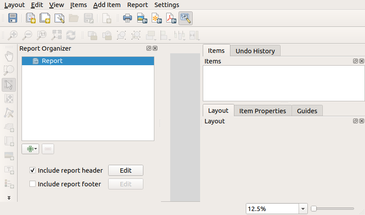This screenshot has width=365, height=215.
Task: Expand the 12.5% zoom level combo box
Action: point(303,209)
